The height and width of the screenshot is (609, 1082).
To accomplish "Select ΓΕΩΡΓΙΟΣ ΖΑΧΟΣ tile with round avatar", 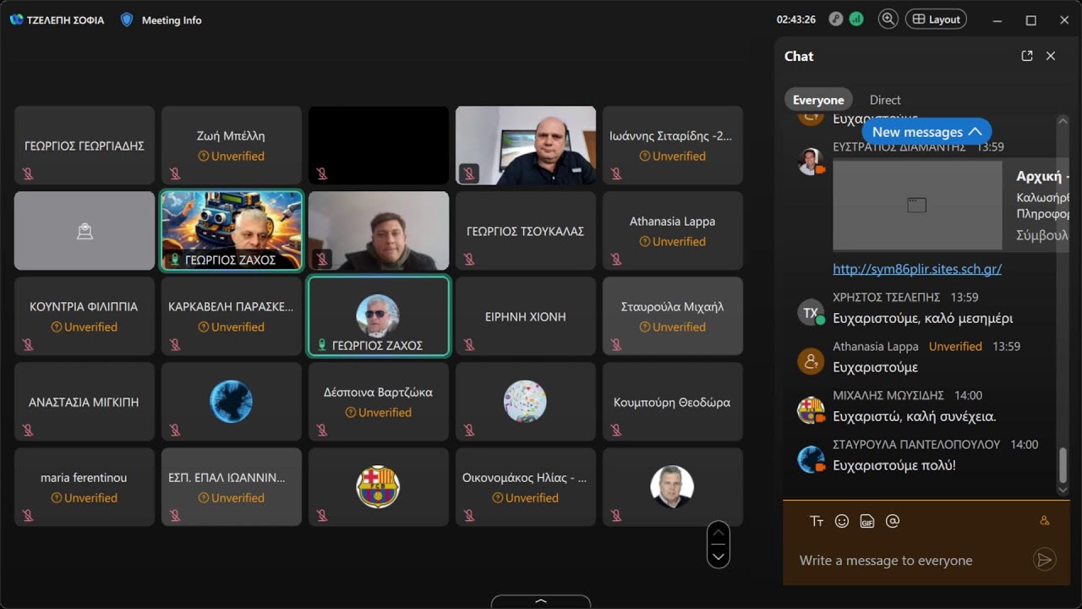I will [379, 316].
